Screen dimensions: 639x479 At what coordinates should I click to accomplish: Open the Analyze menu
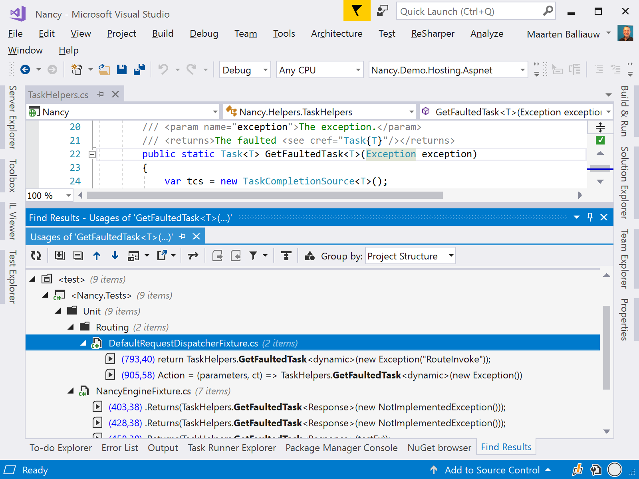coord(487,34)
